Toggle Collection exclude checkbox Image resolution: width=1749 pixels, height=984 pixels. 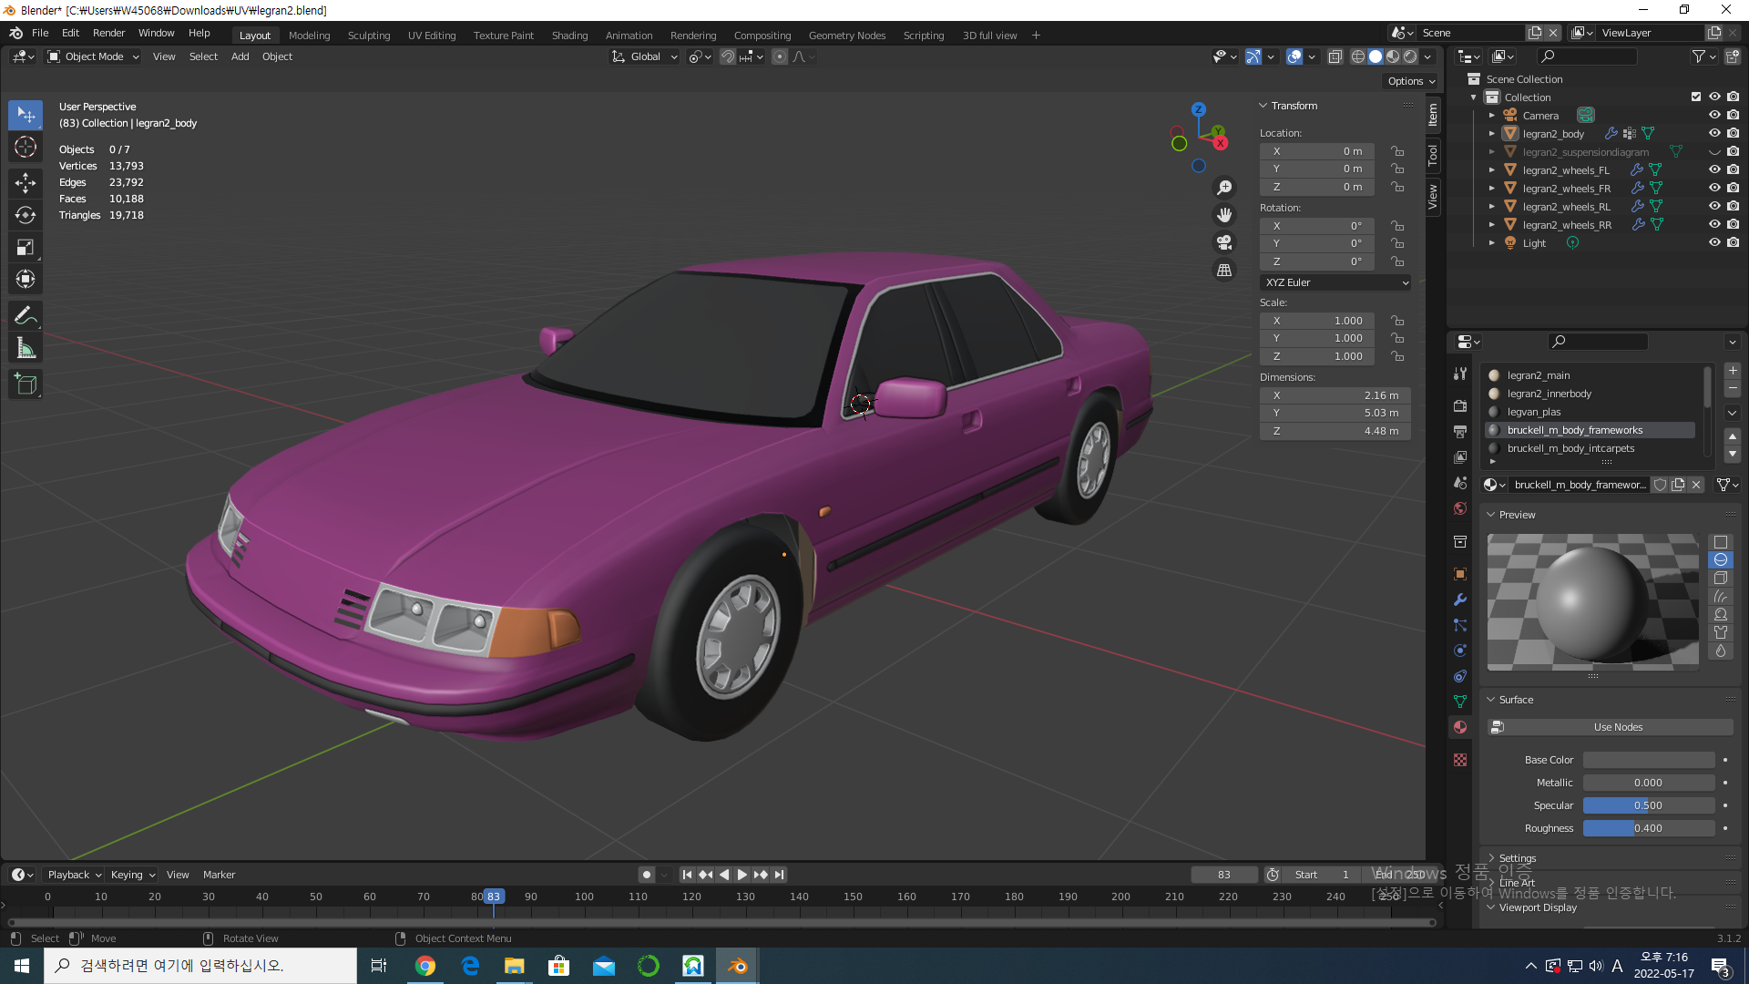1695,97
